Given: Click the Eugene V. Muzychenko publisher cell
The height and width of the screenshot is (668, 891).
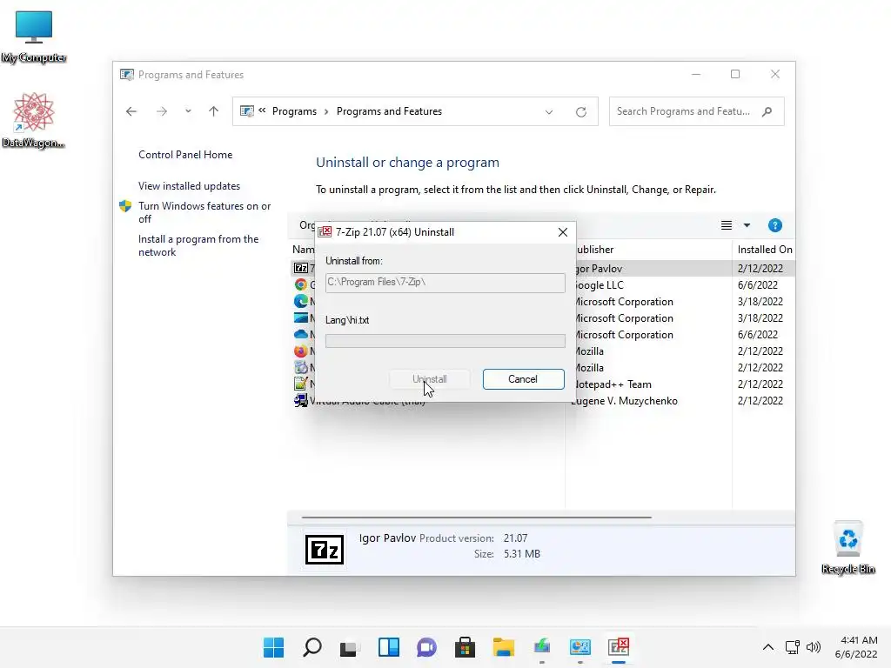Looking at the screenshot, I should pos(624,401).
